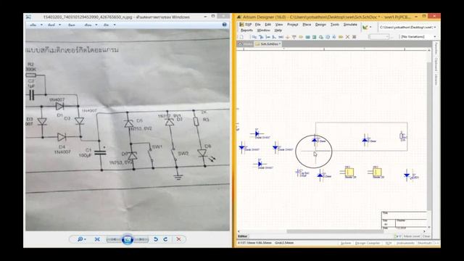The image size is (464, 261).
Task: Select the Place Bus Entry tool
Action: pos(274,37)
